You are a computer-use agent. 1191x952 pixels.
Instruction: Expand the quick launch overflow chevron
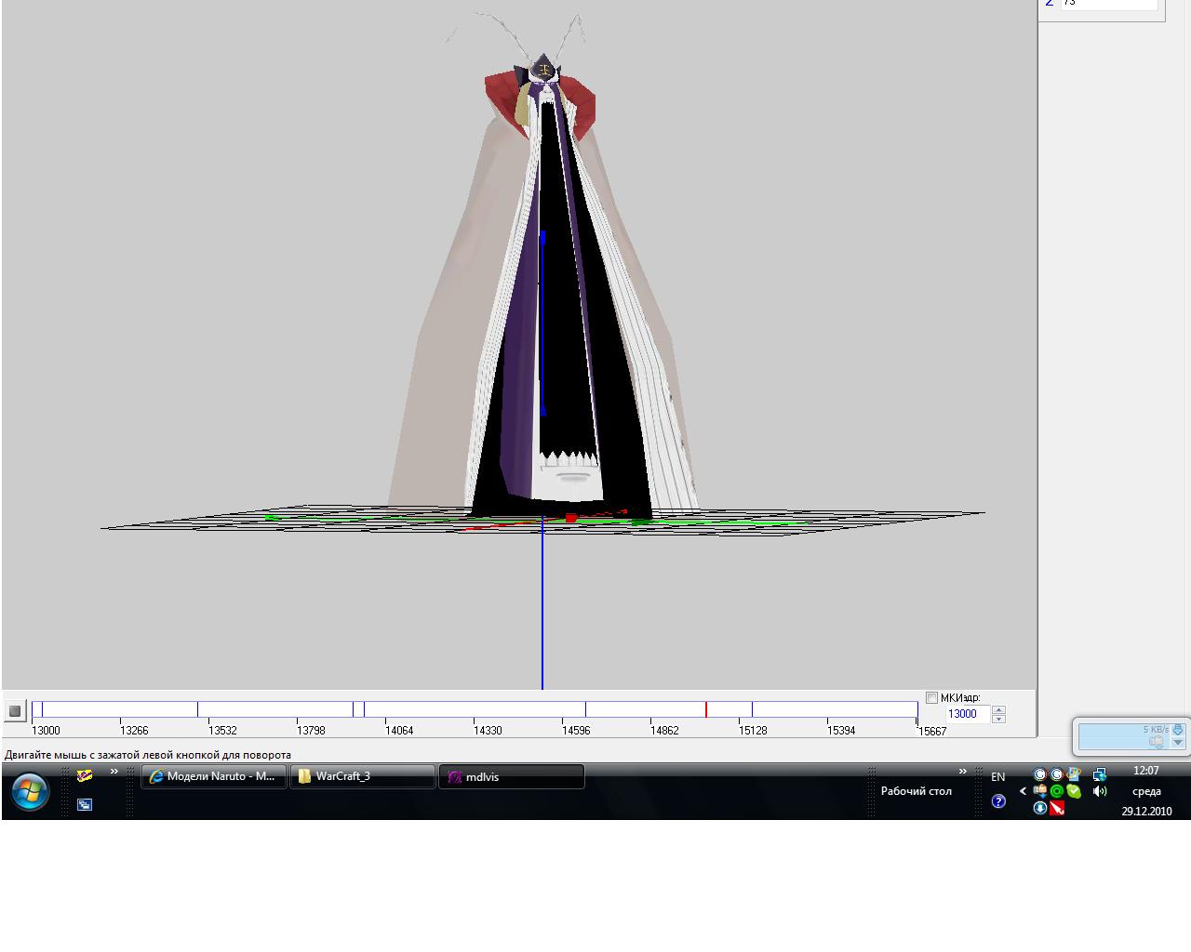114,771
